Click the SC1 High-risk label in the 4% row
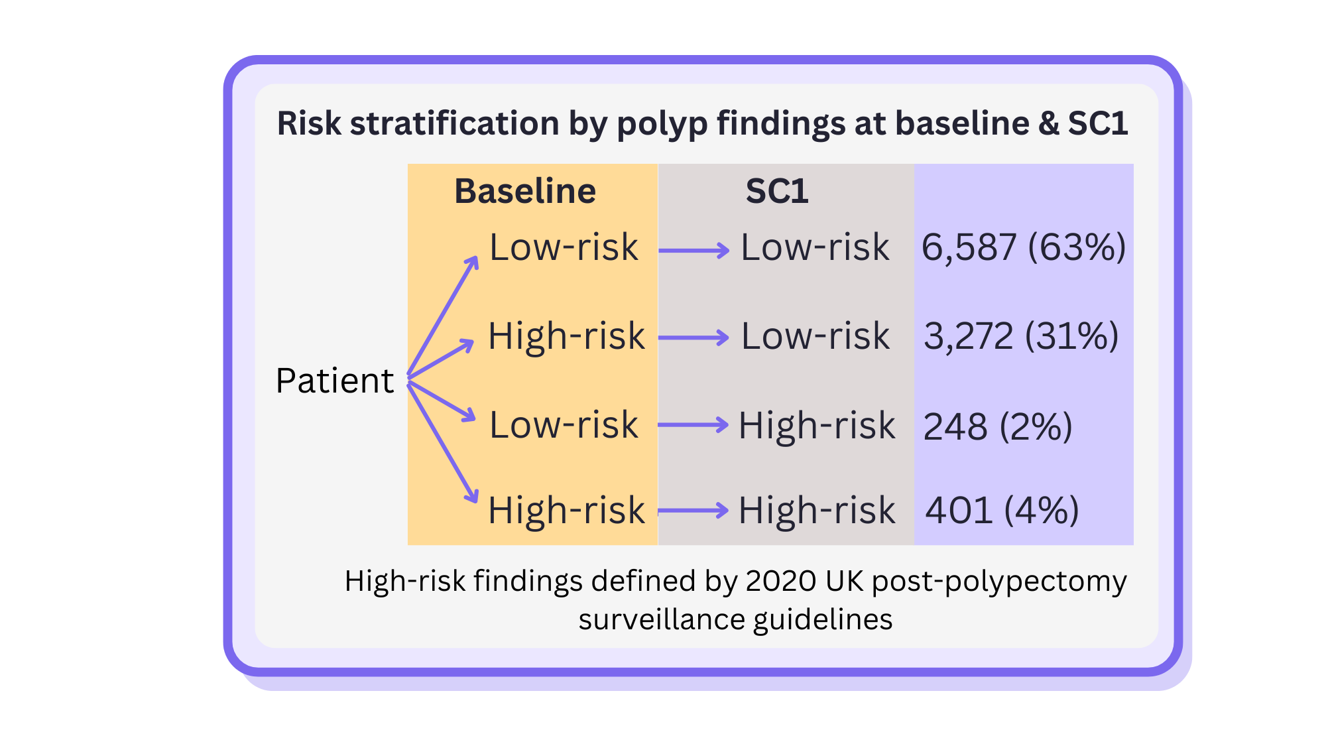The width and height of the screenshot is (1326, 746). [x=817, y=511]
